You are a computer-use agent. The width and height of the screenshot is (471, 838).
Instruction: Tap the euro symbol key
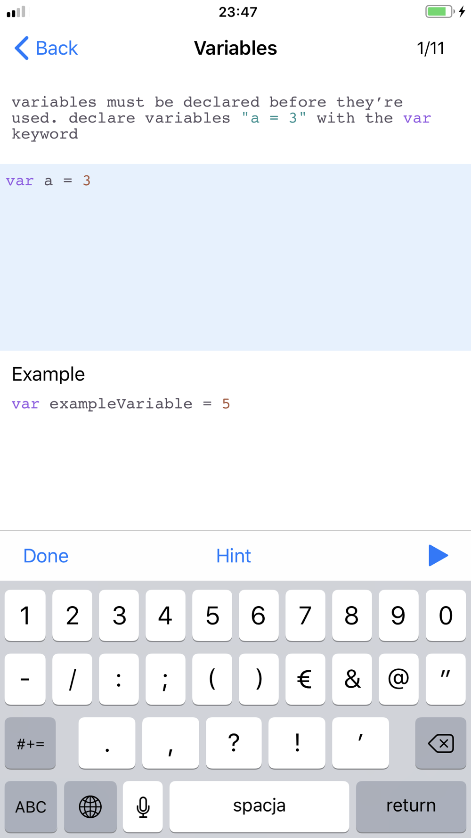coord(305,679)
